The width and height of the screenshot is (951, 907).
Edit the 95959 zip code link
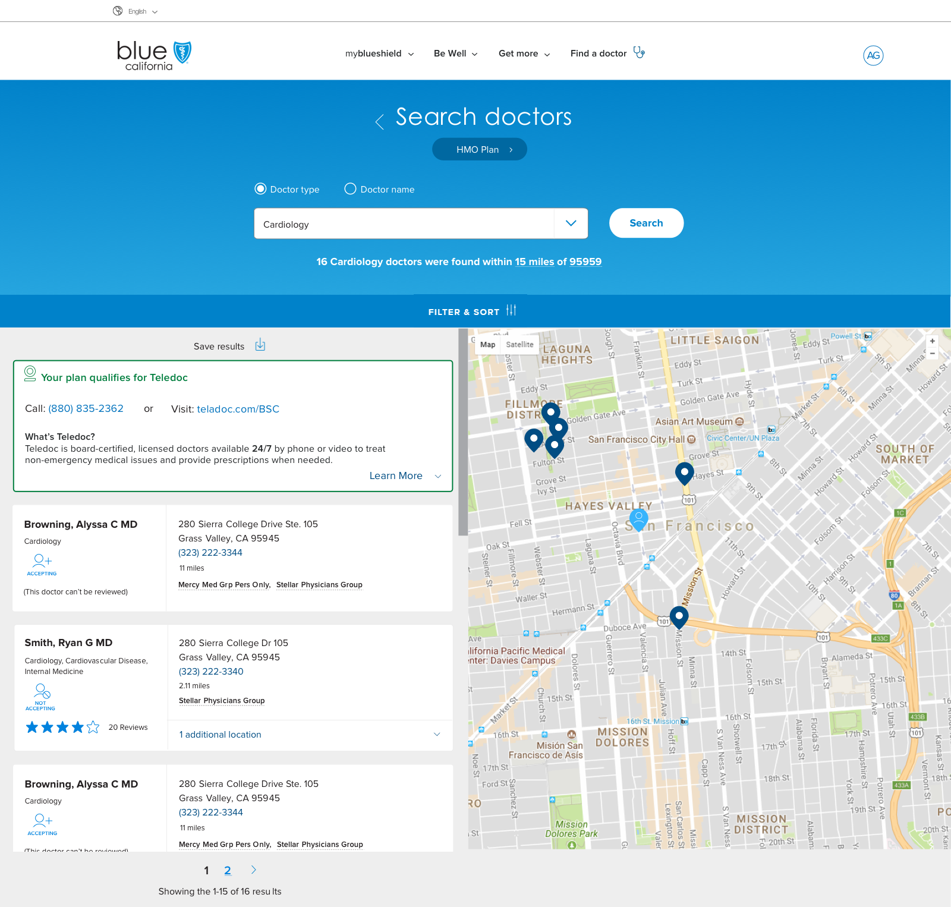(x=585, y=262)
